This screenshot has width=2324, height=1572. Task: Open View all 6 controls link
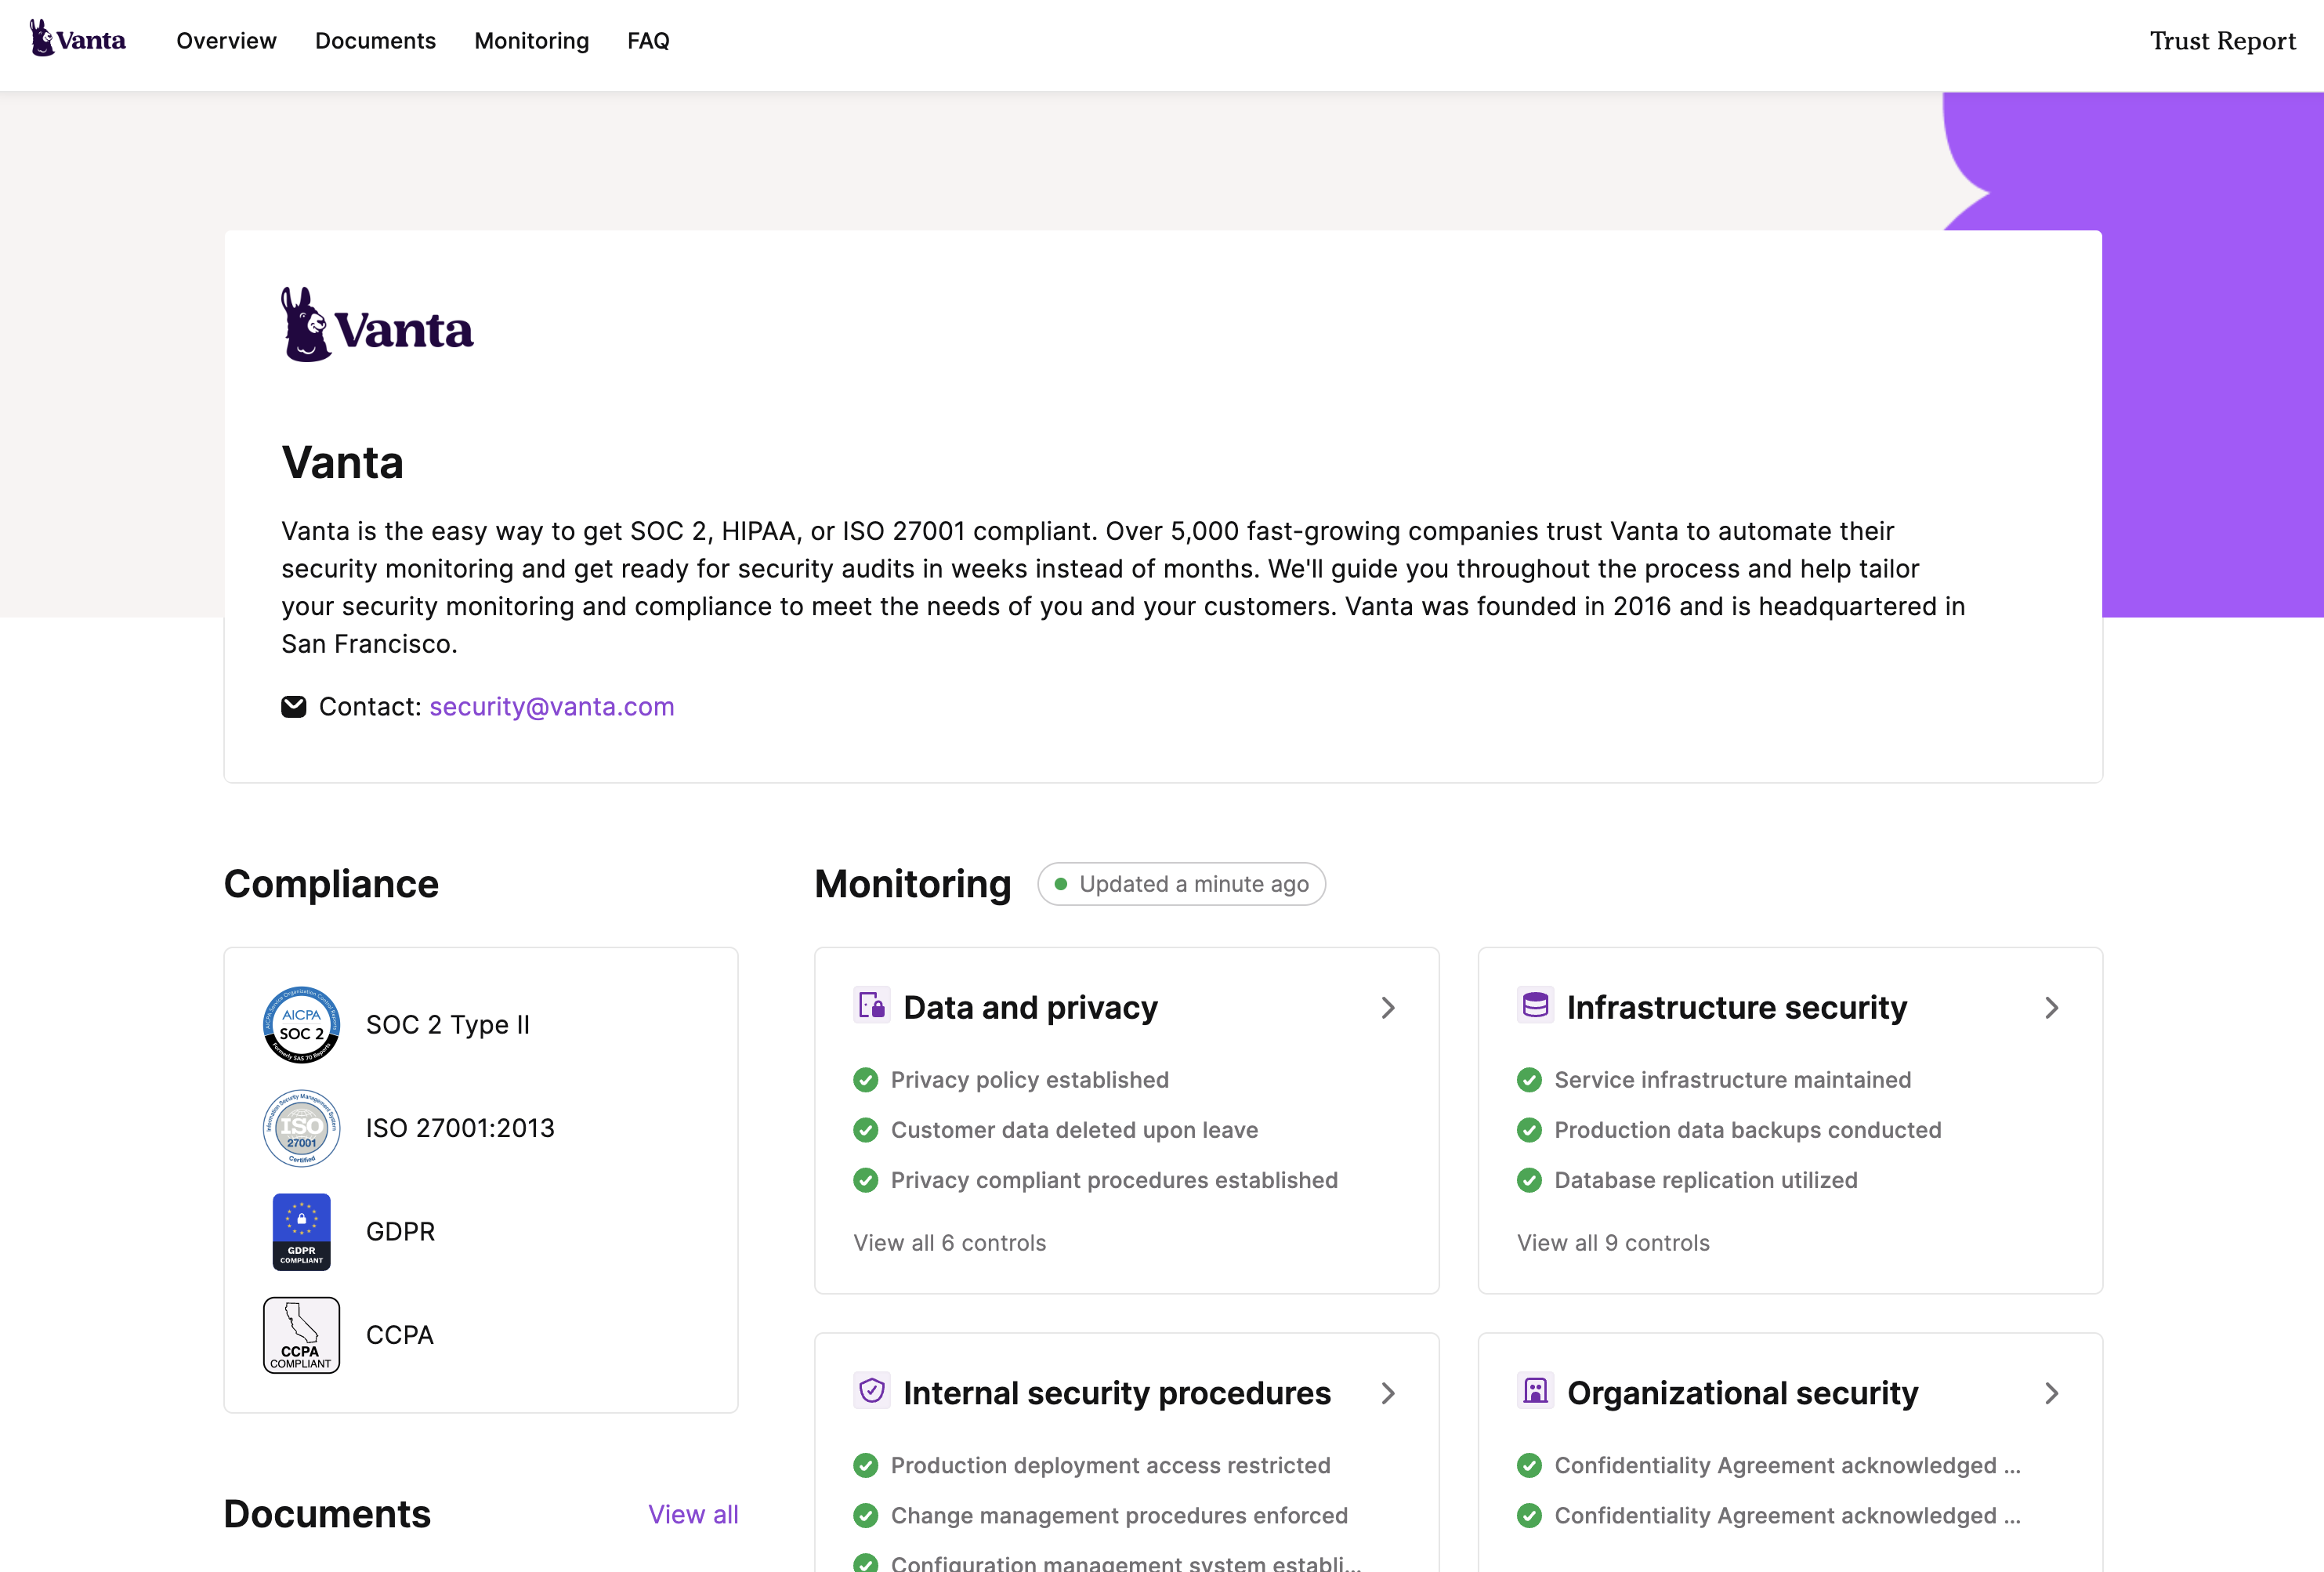click(x=950, y=1243)
